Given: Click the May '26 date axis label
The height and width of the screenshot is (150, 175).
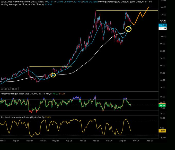Looking at the screenshot, I should pyautogui.click(x=109, y=141).
